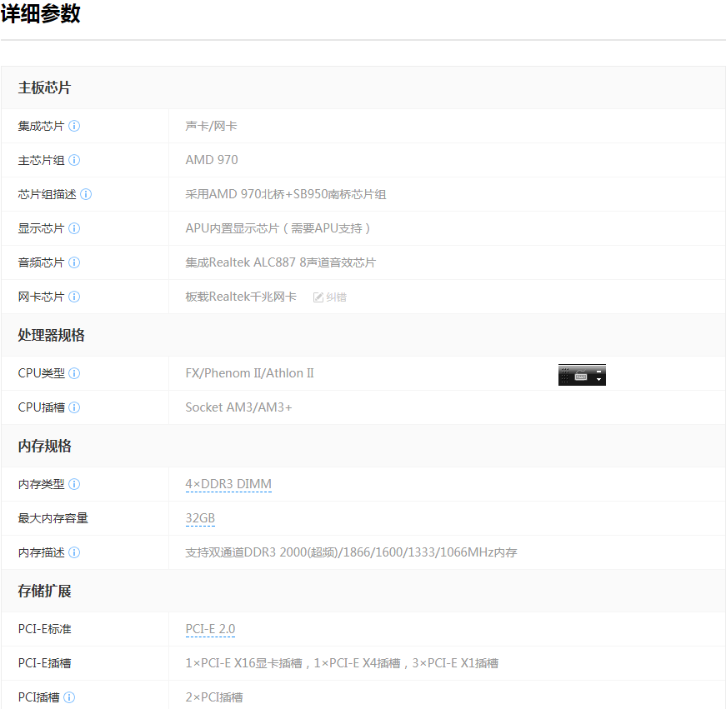Screen dimensions: 726x709
Task: Click Socket AM3/AM3+ value
Action: pyautogui.click(x=238, y=407)
